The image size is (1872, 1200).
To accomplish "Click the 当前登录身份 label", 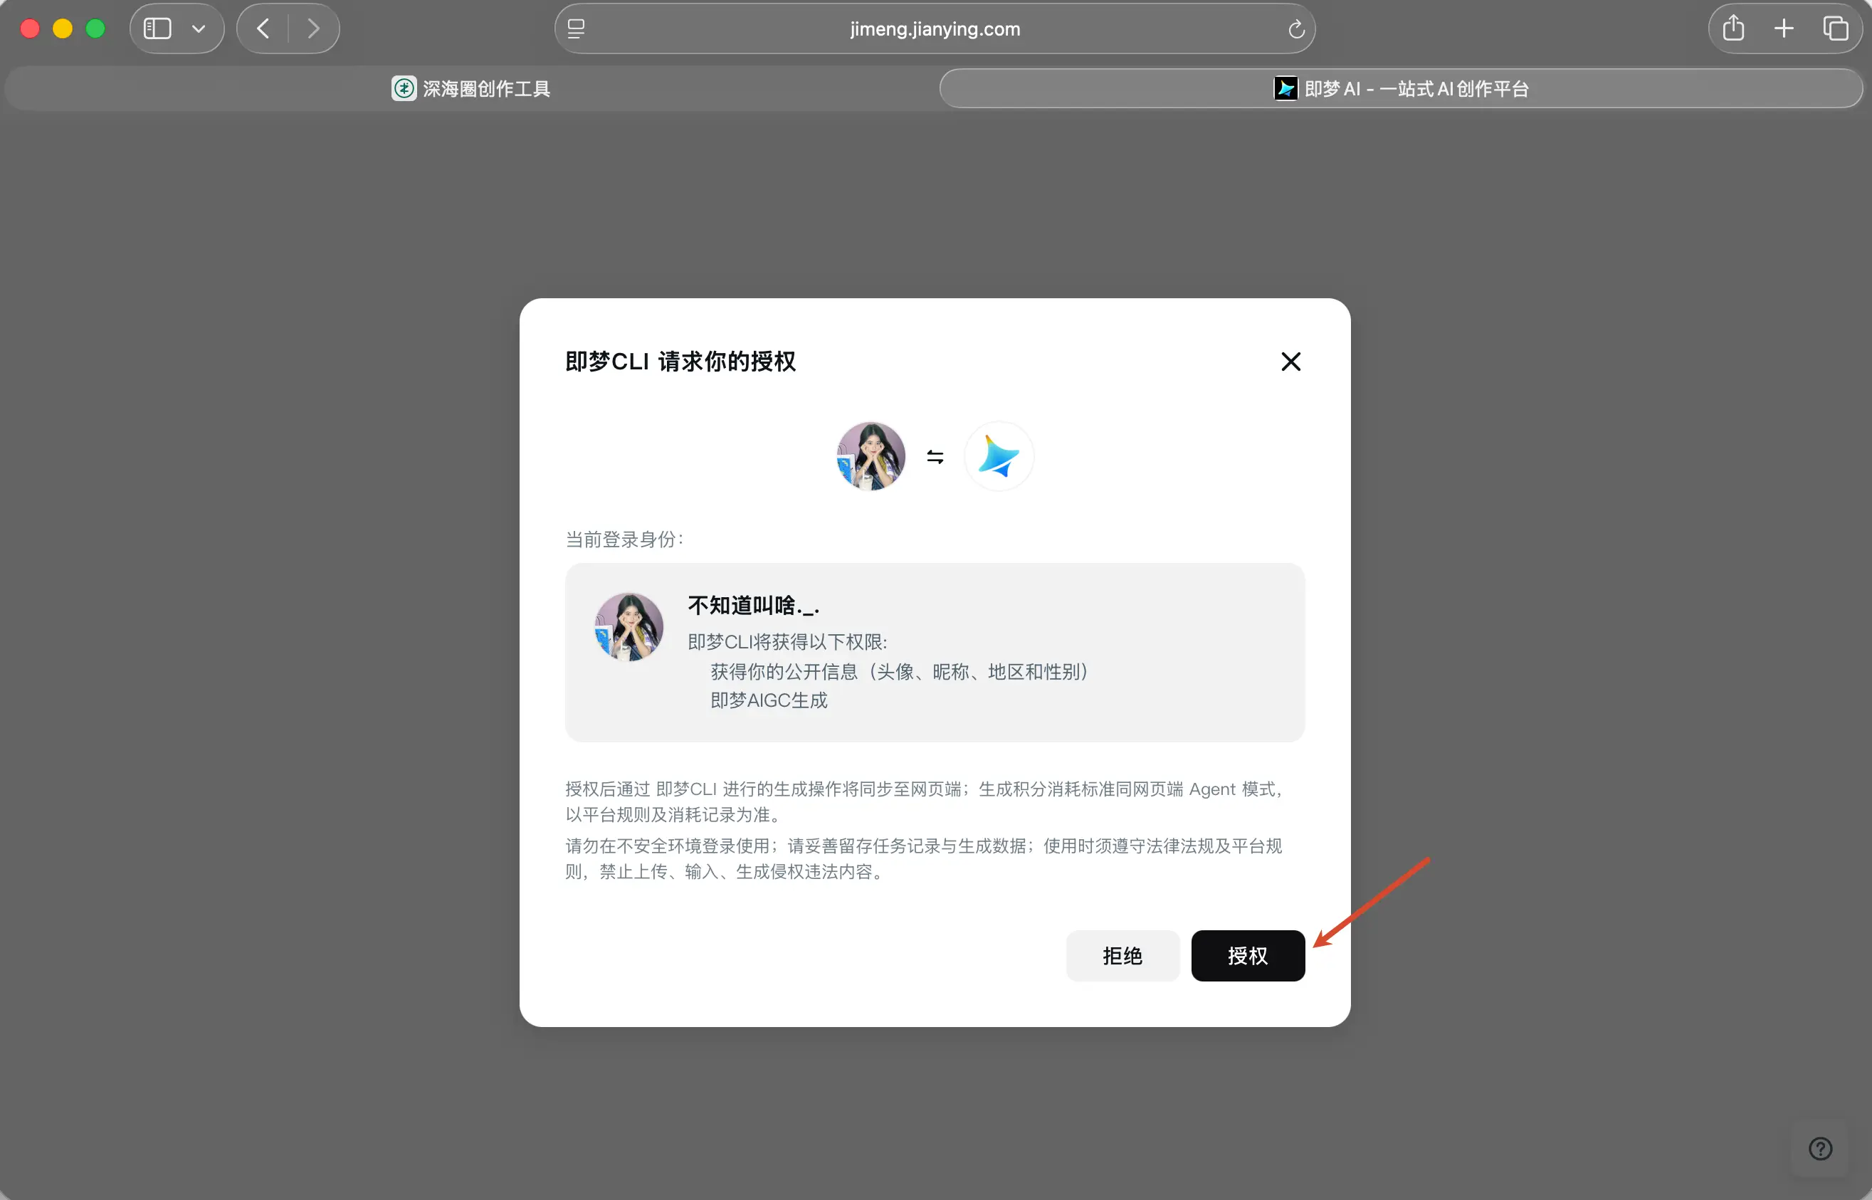I will [x=624, y=540].
